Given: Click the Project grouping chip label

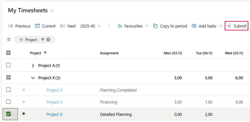Looking at the screenshot, I should click(x=31, y=40).
